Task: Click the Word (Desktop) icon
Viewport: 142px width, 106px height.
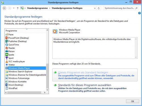Action: click(7, 85)
